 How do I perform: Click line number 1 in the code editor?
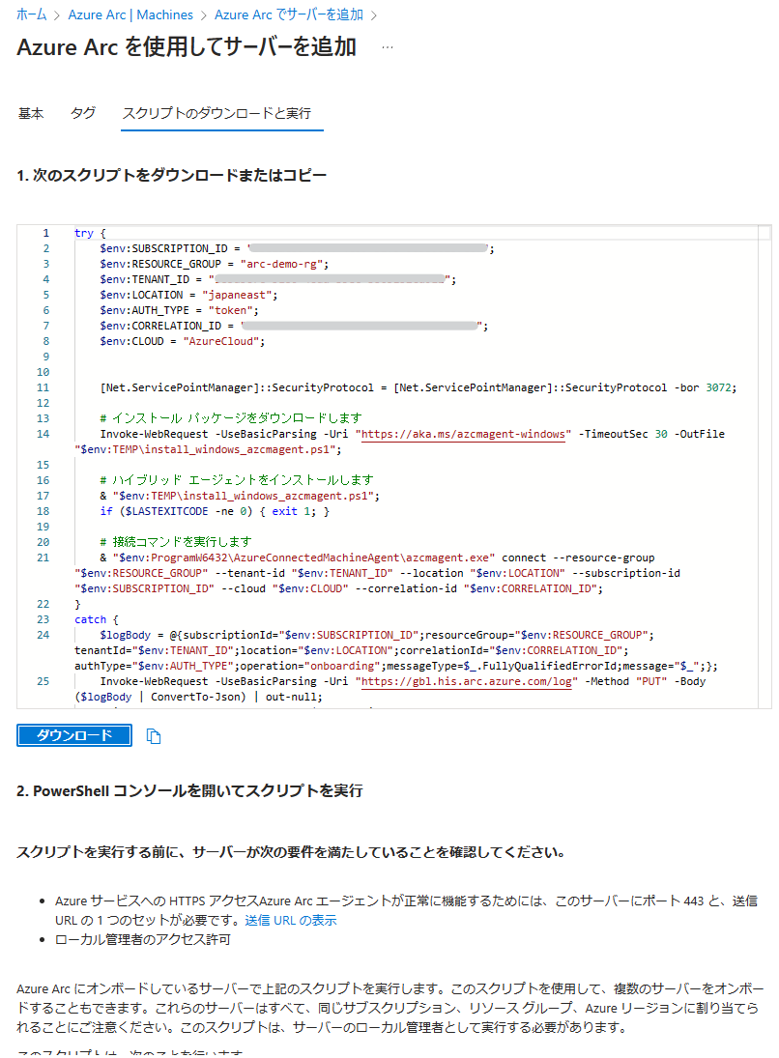(45, 234)
